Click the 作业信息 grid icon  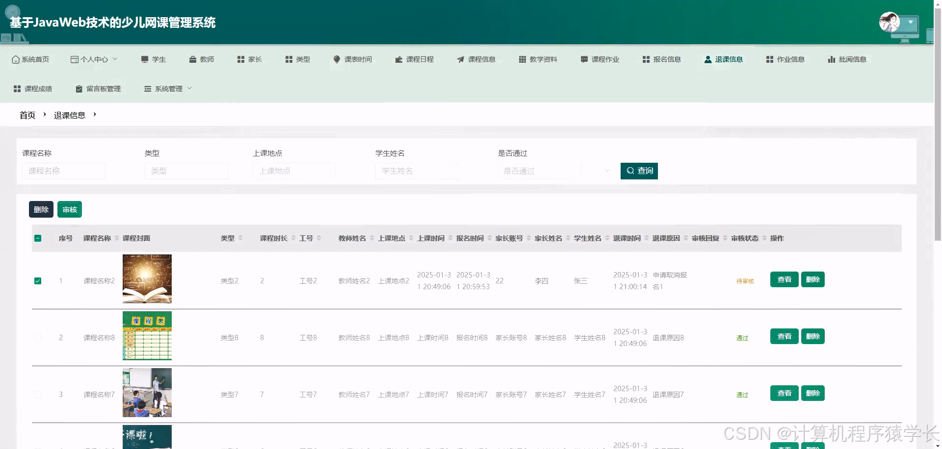coord(770,59)
